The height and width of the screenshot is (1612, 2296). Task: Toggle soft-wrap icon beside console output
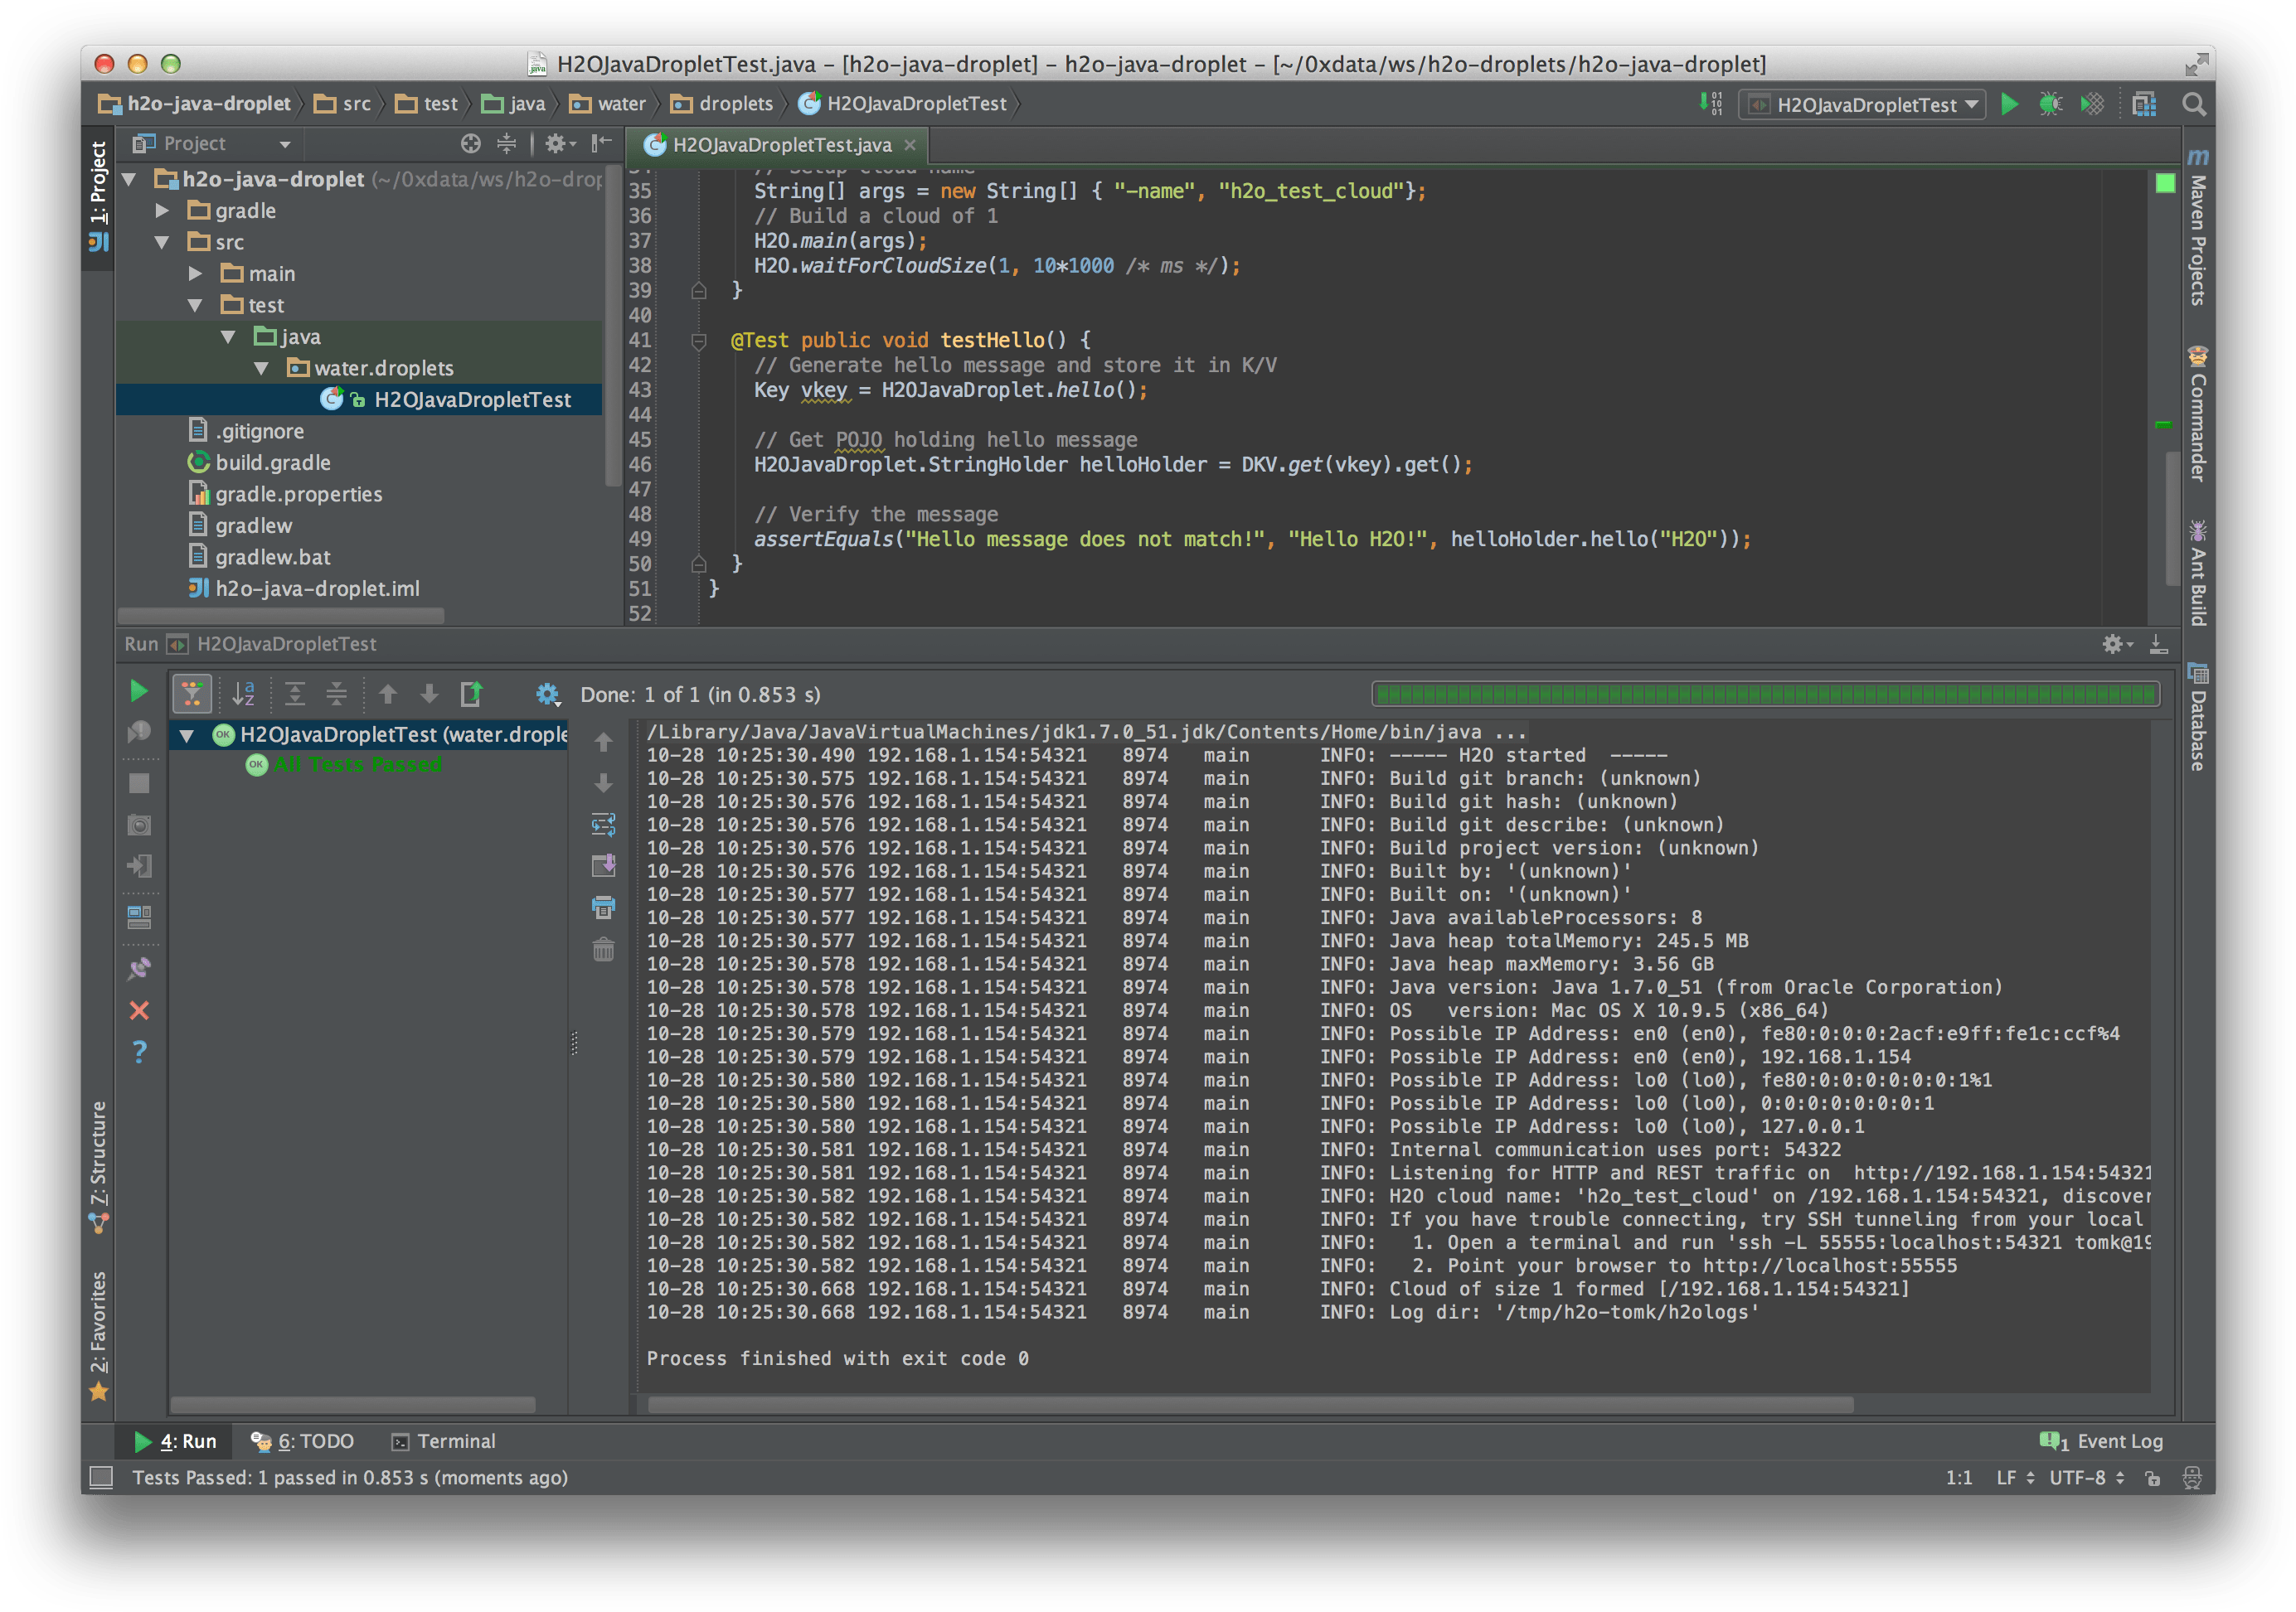(603, 825)
